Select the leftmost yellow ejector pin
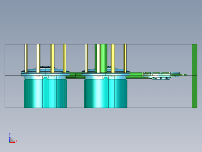202x152 pixels. [x=26, y=58]
